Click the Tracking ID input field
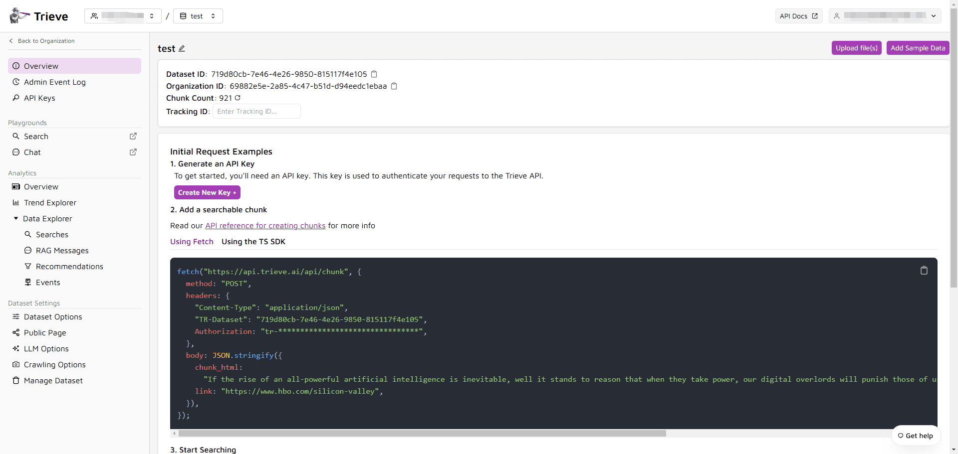 coord(256,111)
